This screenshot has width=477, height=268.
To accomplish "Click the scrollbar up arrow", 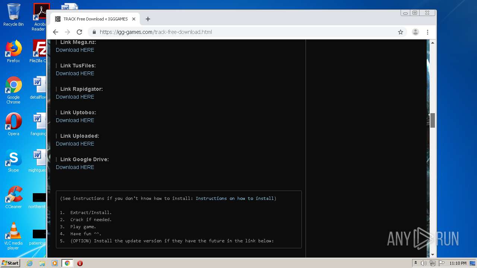I will 433,42.
